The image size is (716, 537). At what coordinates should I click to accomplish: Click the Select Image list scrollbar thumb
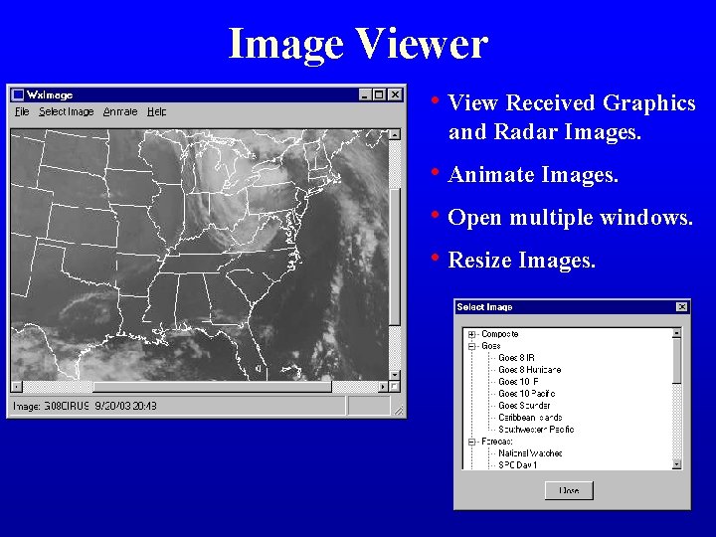[677, 361]
